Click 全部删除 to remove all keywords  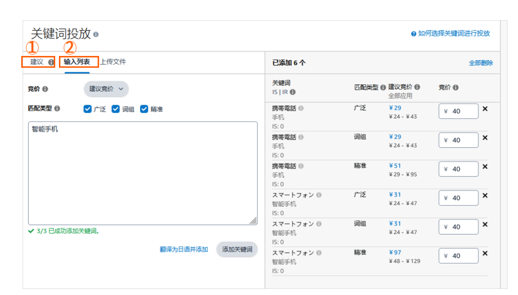(x=481, y=63)
